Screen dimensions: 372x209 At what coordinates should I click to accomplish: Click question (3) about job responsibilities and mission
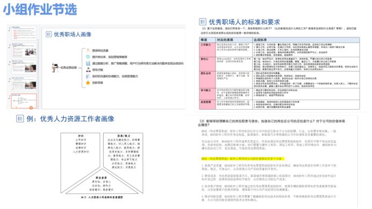click(271, 122)
